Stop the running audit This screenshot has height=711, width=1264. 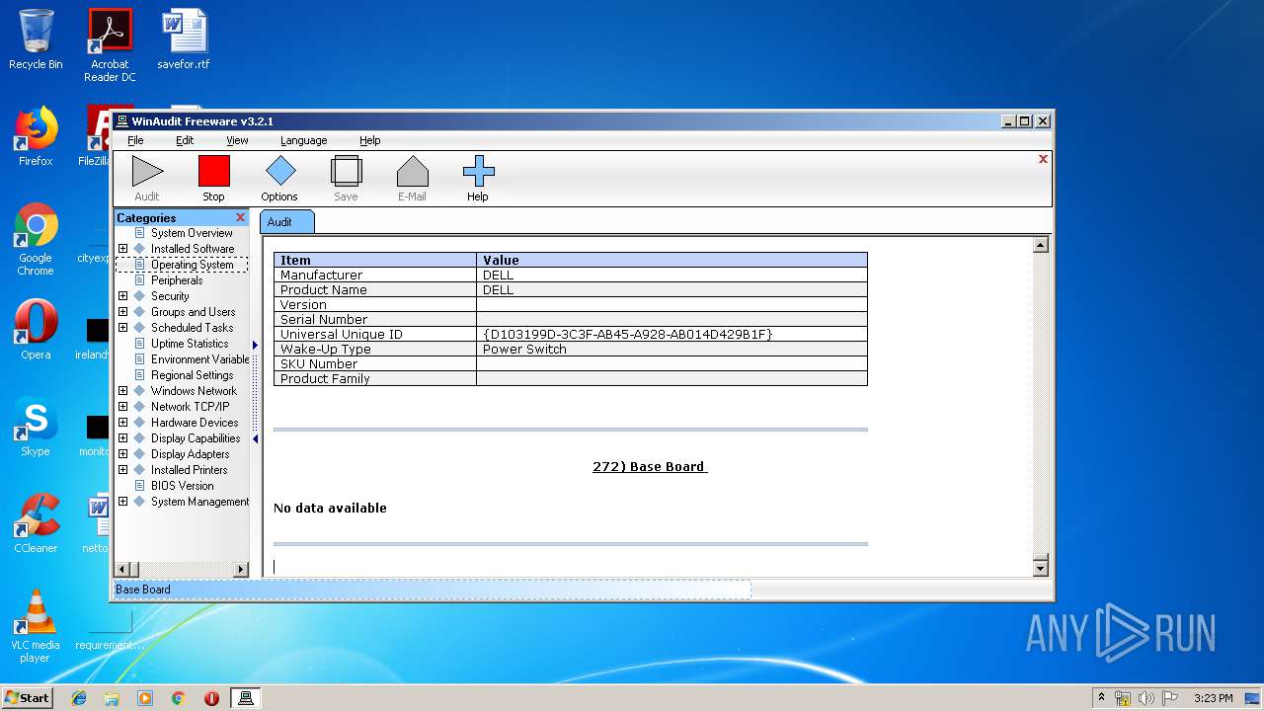[x=214, y=171]
